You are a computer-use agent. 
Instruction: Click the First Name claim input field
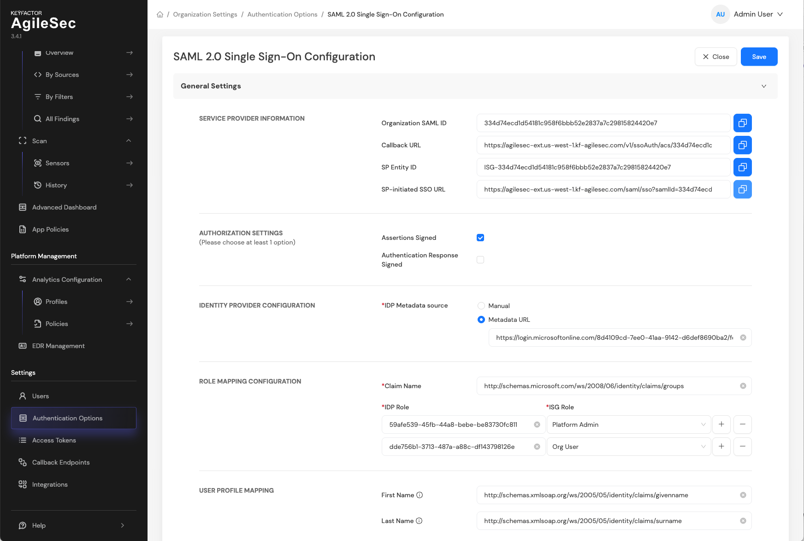click(x=614, y=495)
